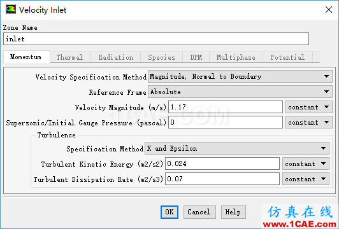The width and height of the screenshot is (339, 229).
Task: Open Turbulent Kinetic Energy constant dropdown
Action: coord(306,163)
